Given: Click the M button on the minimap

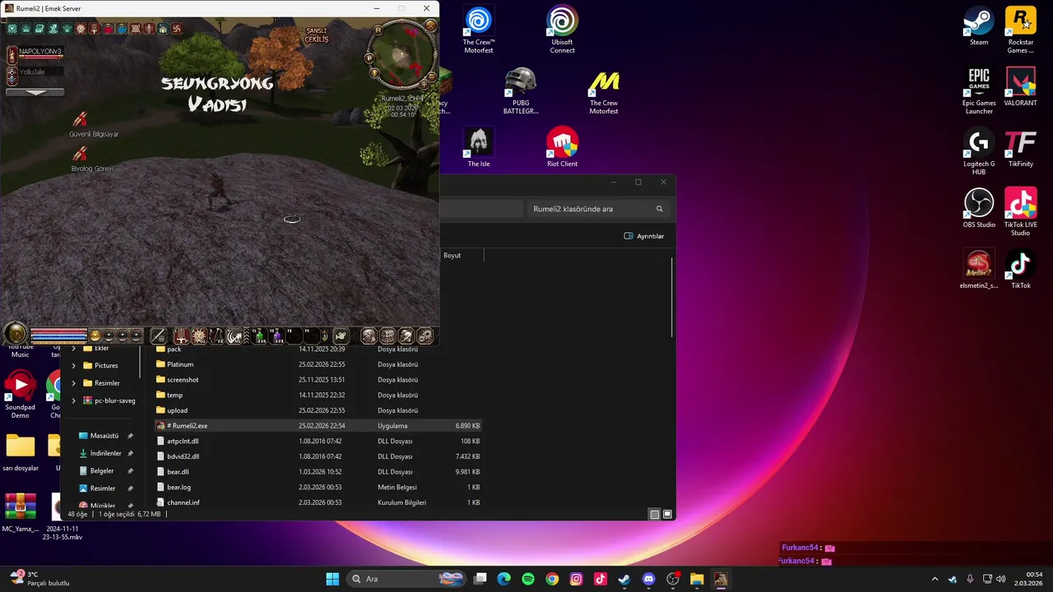Looking at the screenshot, I should pos(378,30).
